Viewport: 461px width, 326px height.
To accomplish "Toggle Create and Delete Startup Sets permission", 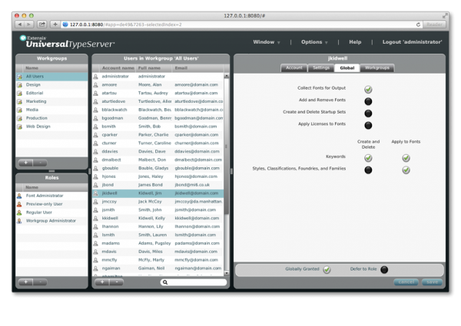I will (368, 114).
